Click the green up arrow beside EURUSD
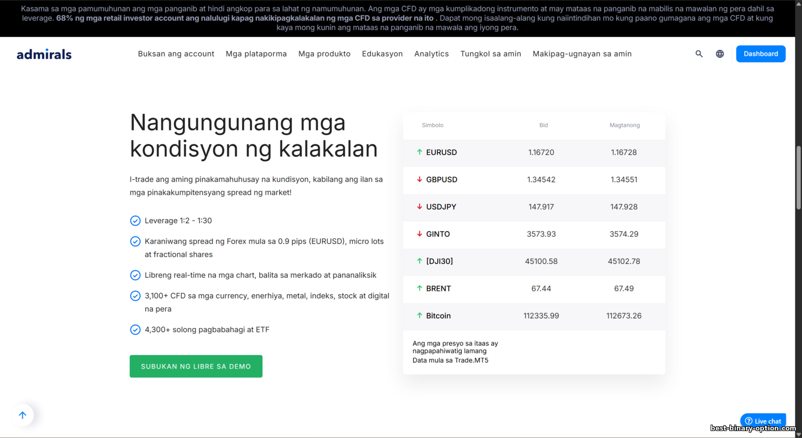 (x=420, y=152)
